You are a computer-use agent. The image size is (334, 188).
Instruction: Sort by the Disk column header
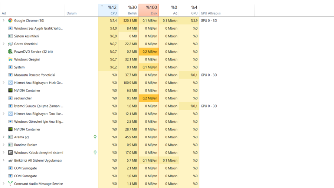pos(149,10)
